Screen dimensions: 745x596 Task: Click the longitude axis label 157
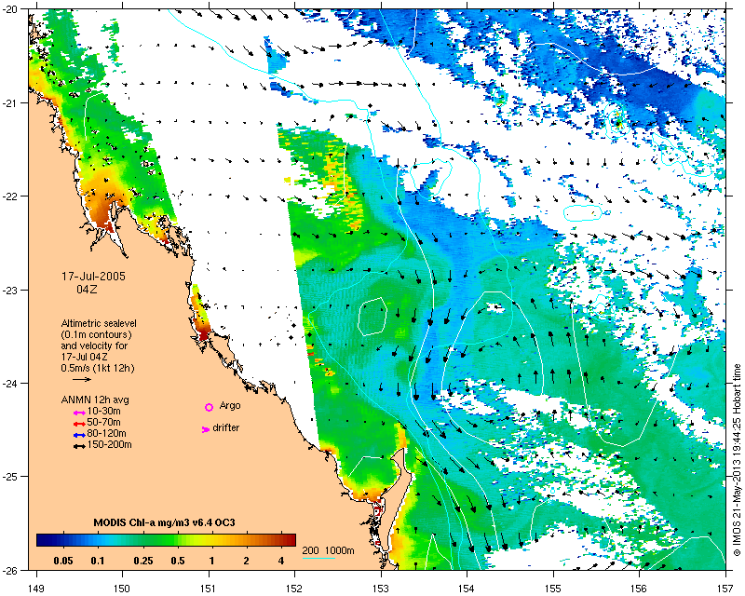[725, 589]
